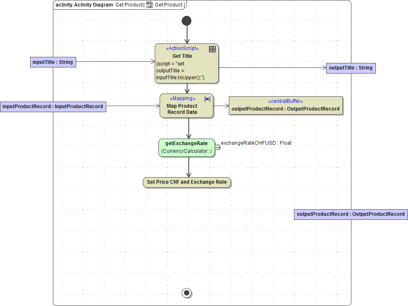408x306 pixels.
Task: Click the «centralBuffer» outputProductRecord node
Action: click(285, 105)
